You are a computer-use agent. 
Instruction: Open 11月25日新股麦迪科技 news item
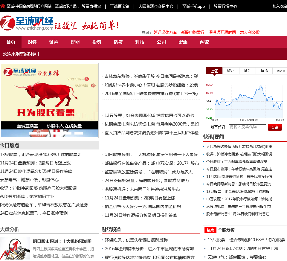[239, 177]
